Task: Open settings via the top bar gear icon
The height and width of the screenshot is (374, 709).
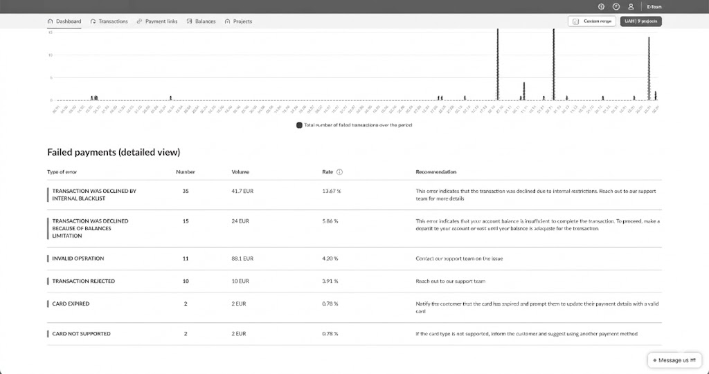Action: pos(601,6)
